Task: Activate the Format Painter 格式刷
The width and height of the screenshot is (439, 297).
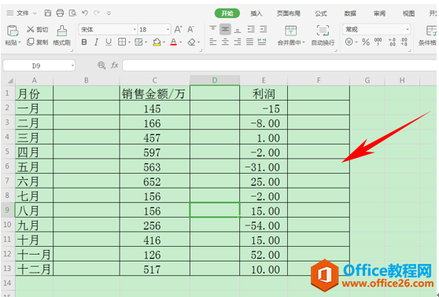Action: [x=62, y=35]
